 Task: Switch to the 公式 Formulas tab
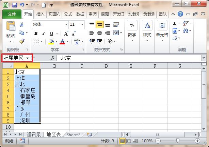click(x=68, y=14)
